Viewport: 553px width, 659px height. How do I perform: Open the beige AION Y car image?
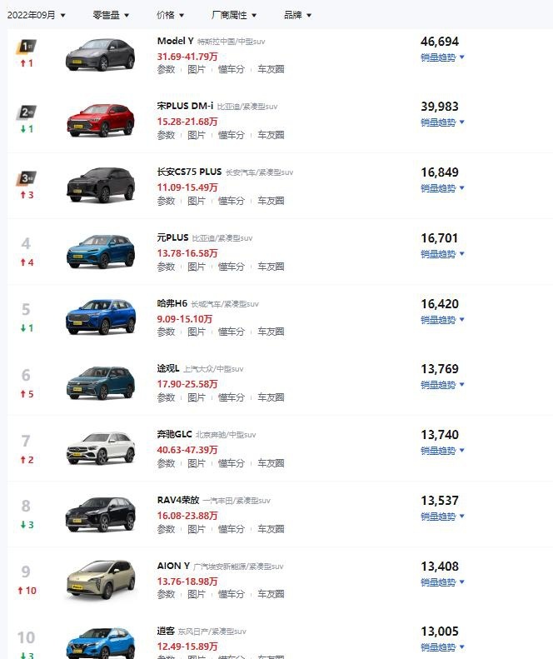tap(101, 580)
